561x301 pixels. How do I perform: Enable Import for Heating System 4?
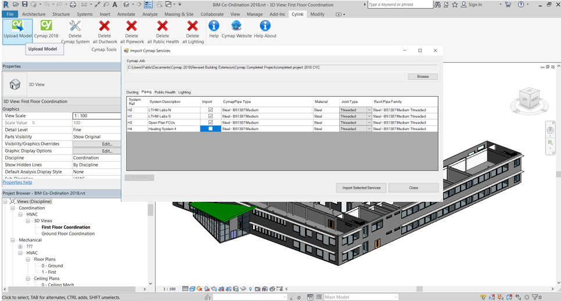pyautogui.click(x=210, y=129)
